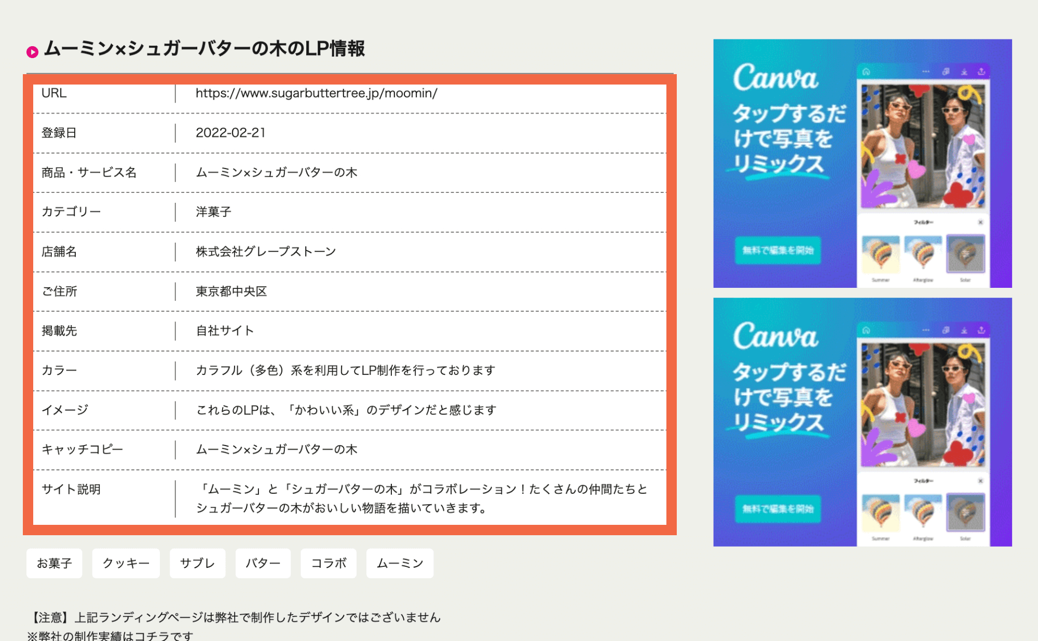Click the share icon in the bottom Canva banner
The image size is (1038, 641).
tap(981, 331)
